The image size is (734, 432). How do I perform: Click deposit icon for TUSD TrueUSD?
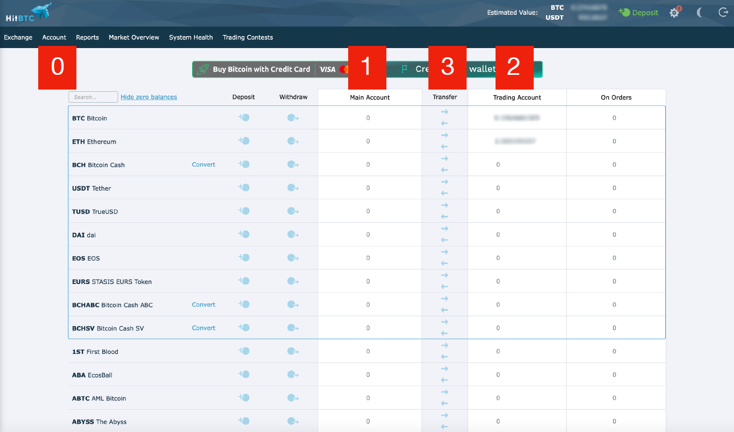[x=244, y=211]
